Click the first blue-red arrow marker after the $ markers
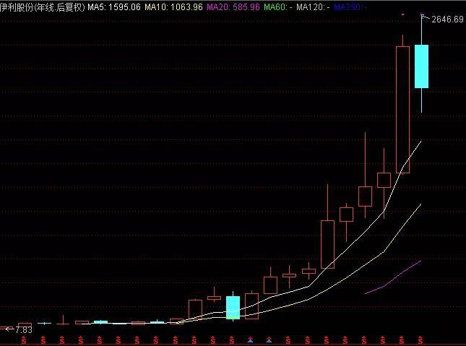This screenshot has height=346, width=466. pyautogui.click(x=250, y=339)
